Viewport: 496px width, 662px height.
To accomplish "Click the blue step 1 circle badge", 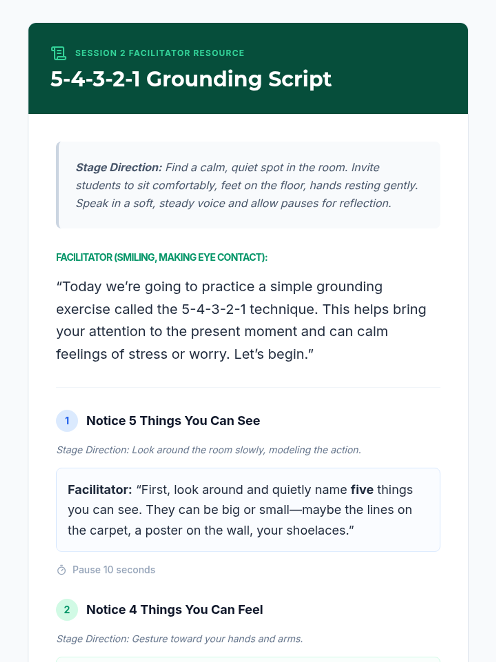I will click(67, 421).
